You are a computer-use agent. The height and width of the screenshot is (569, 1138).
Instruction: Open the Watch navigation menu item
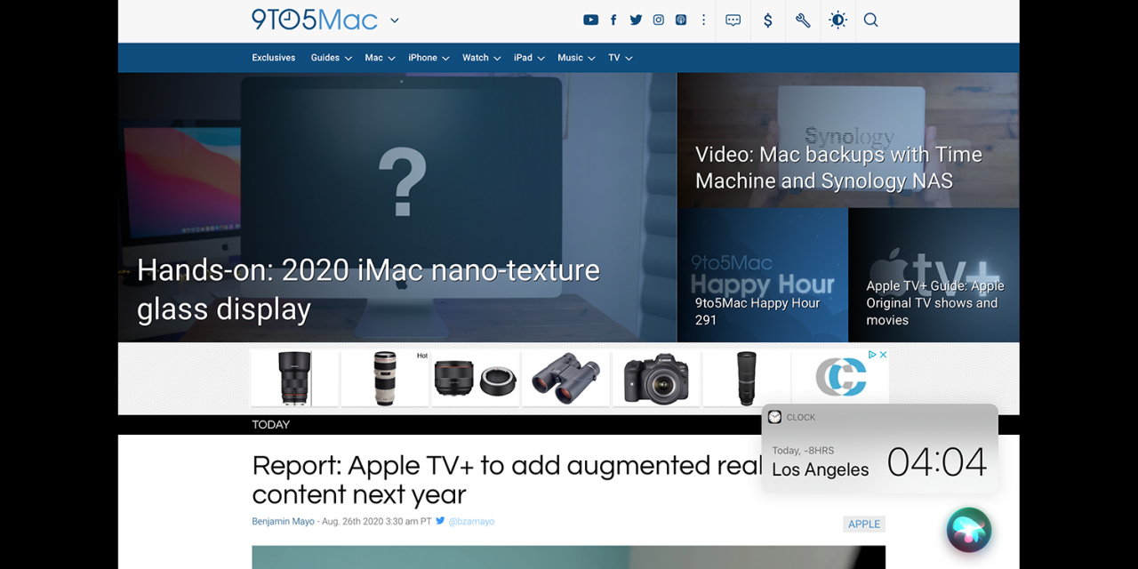tap(481, 58)
